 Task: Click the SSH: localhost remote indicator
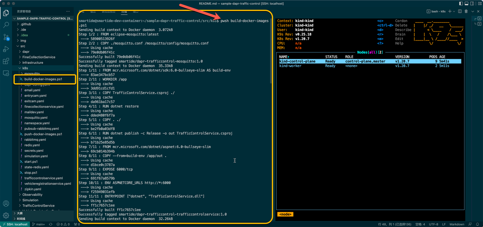click(14, 224)
